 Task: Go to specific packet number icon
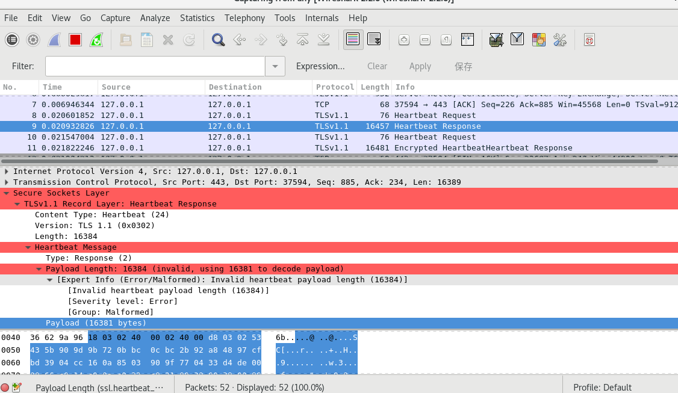coord(282,40)
